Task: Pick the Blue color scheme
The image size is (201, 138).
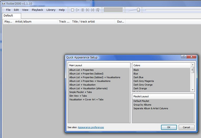Action: (136, 74)
